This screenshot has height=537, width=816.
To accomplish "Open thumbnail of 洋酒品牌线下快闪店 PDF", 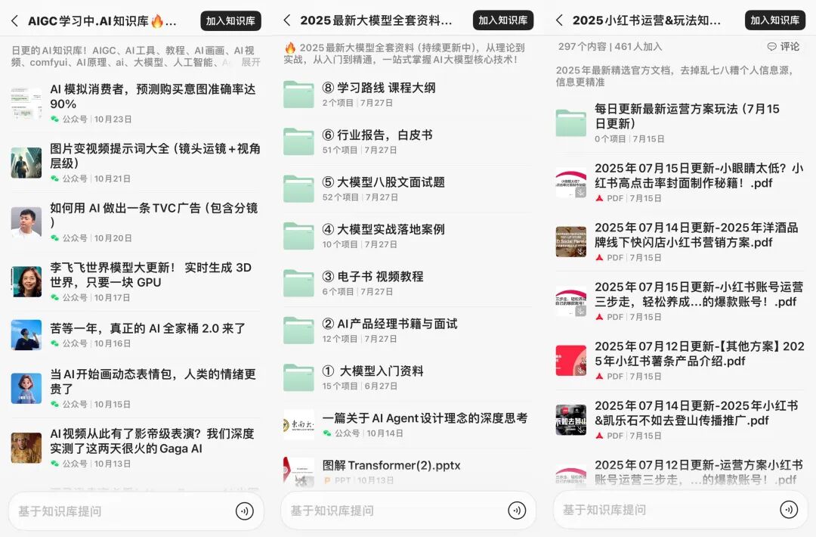I will (570, 241).
